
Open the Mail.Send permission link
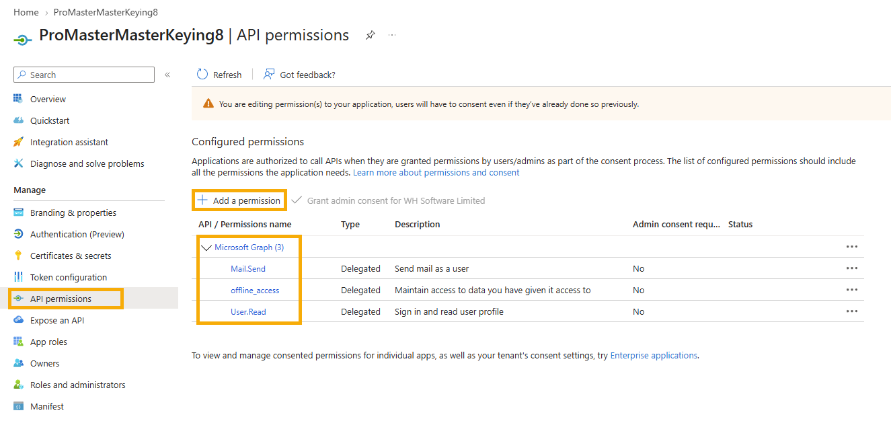(248, 268)
